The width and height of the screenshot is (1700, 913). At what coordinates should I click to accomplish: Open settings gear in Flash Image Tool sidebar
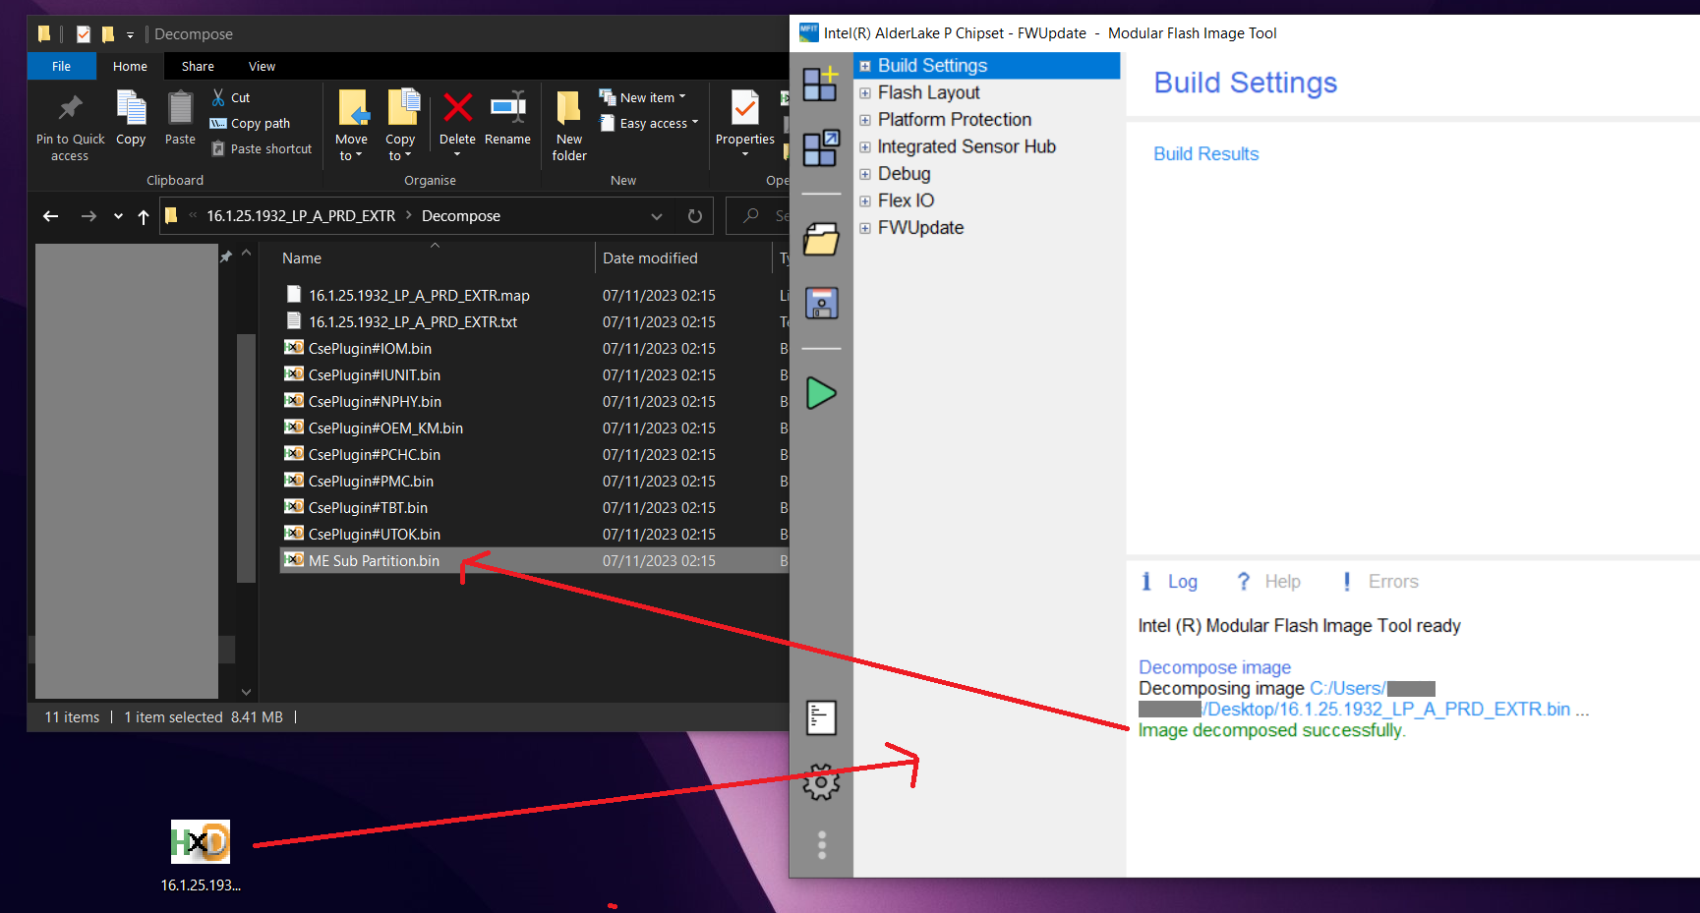(821, 782)
